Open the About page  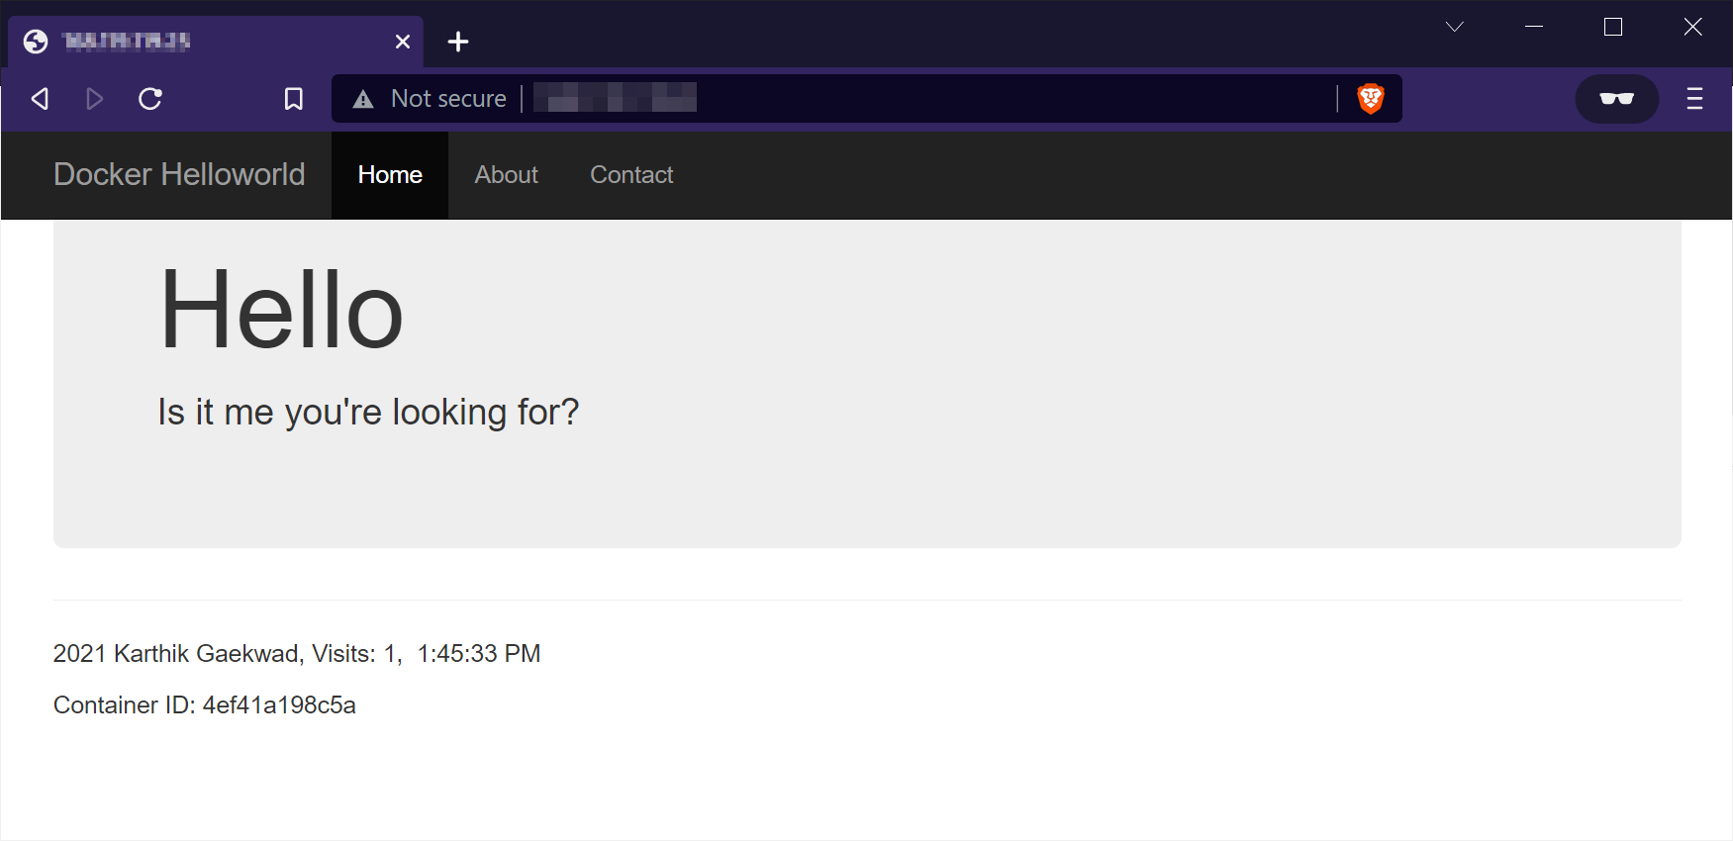tap(506, 175)
